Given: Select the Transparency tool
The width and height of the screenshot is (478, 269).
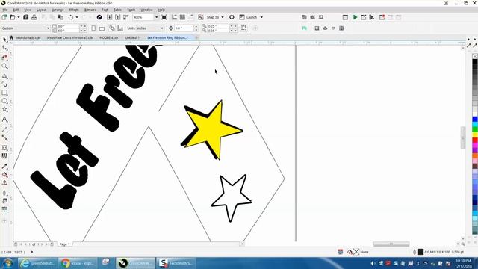Looking at the screenshot, I should 4,156.
